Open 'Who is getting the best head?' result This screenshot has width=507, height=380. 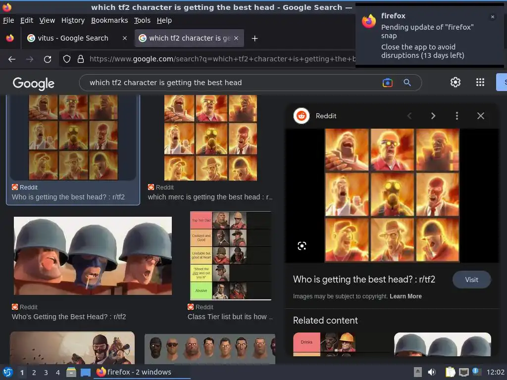(x=68, y=197)
